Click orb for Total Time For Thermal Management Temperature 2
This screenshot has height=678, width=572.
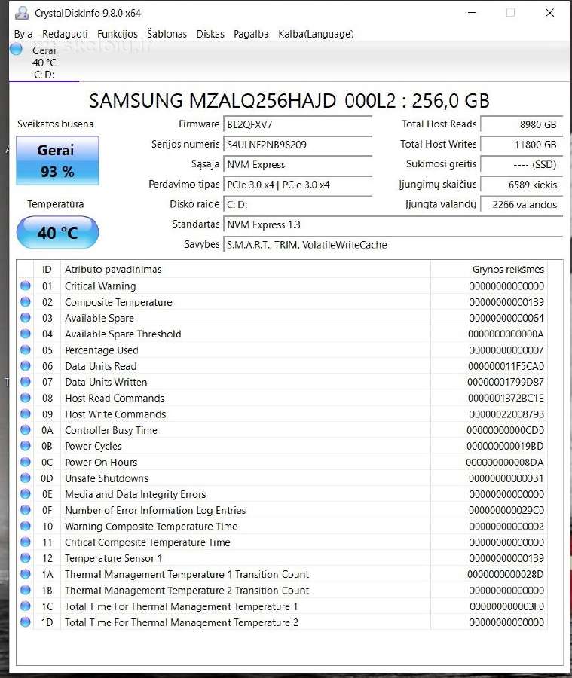[x=26, y=621]
